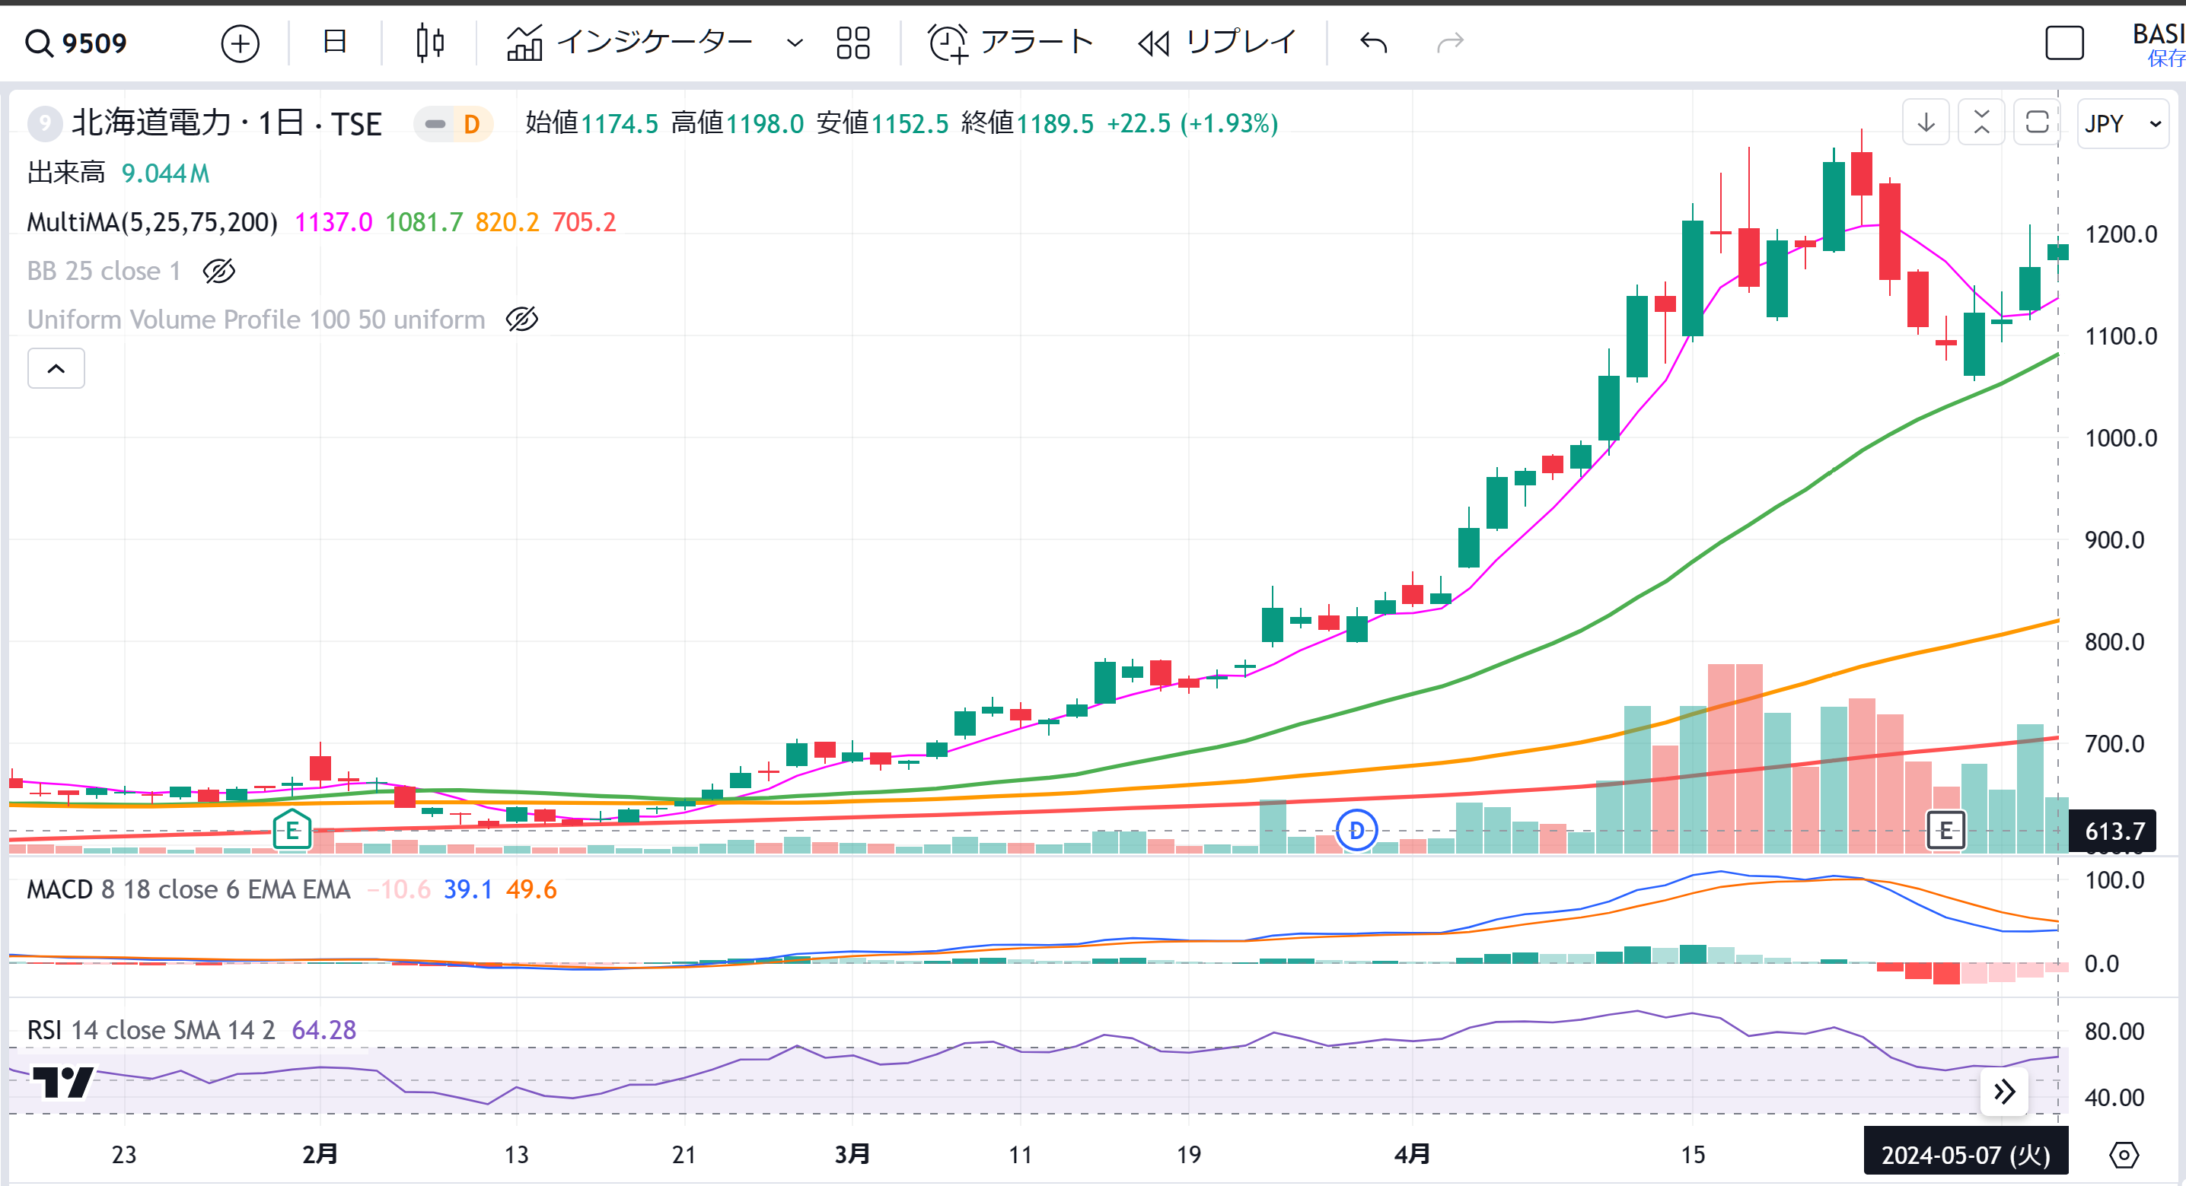Add a symbol to compare with plus icon
Screen dimensions: 2186x1186
point(241,43)
